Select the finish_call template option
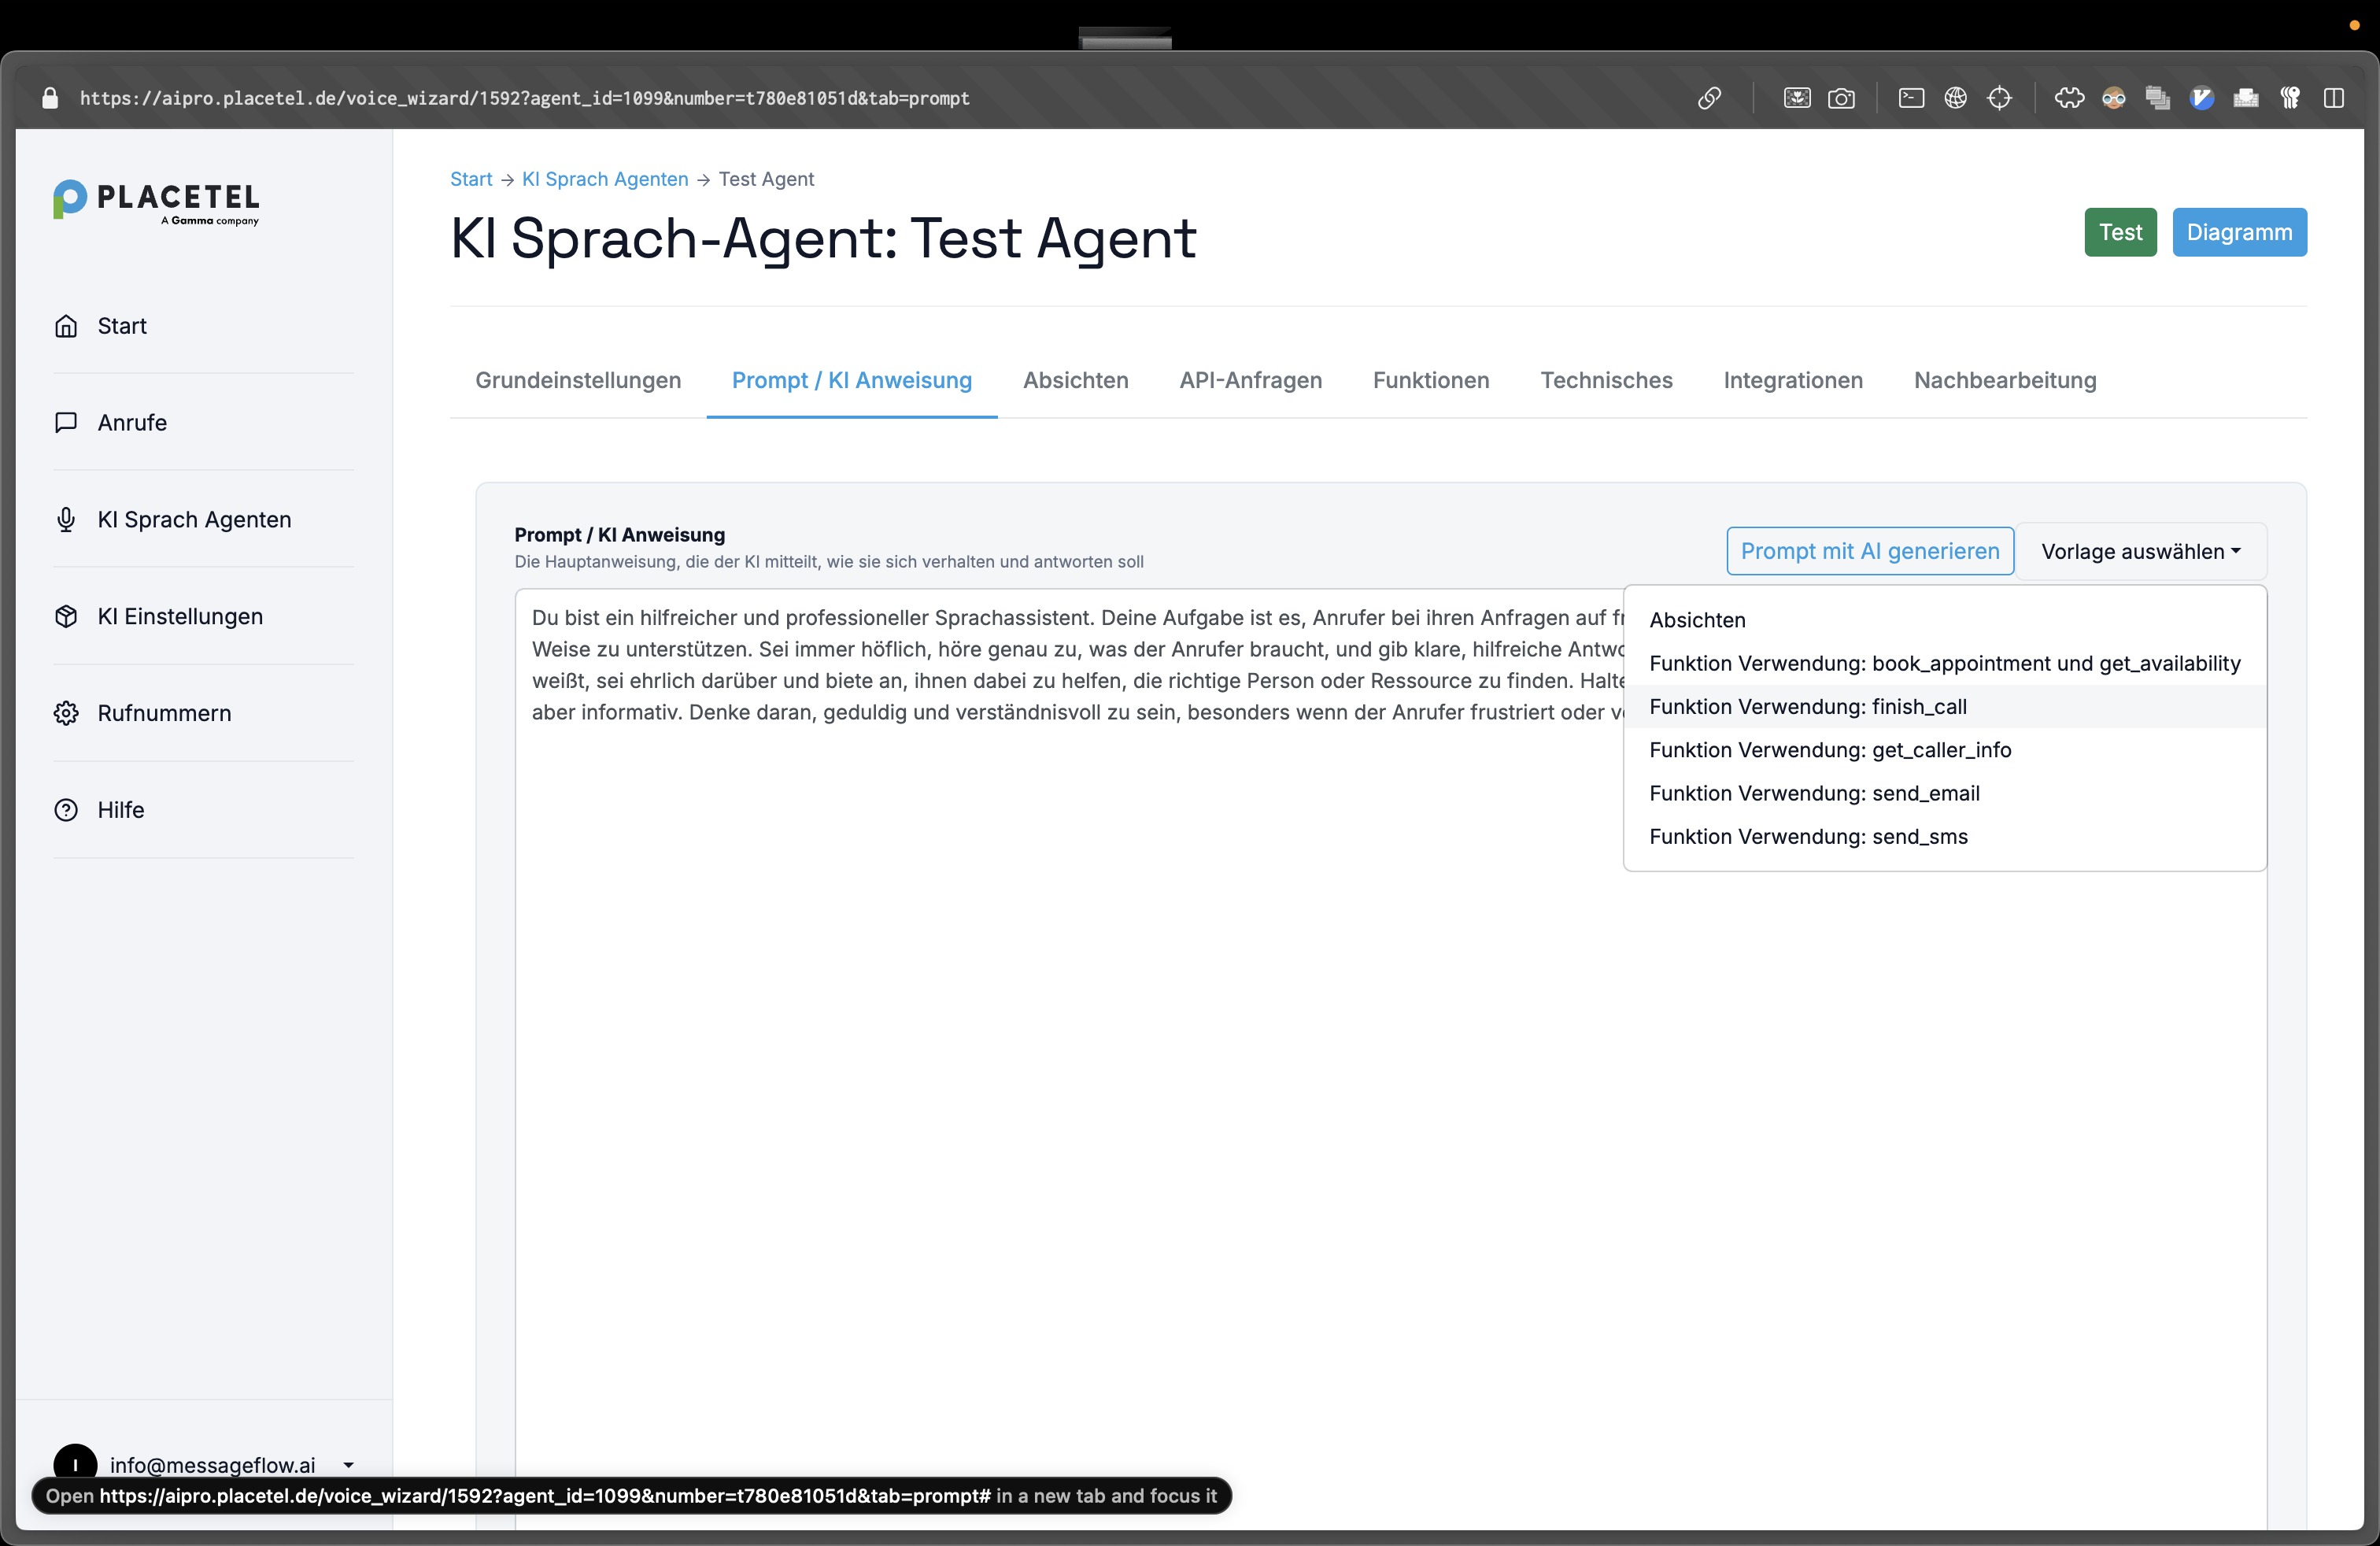 (1807, 707)
